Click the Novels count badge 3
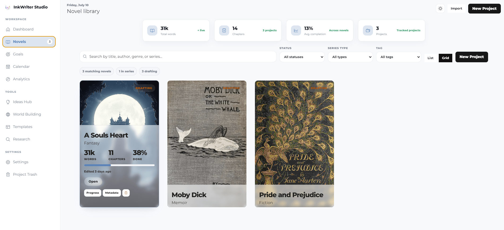This screenshot has height=230, width=504. click(50, 42)
